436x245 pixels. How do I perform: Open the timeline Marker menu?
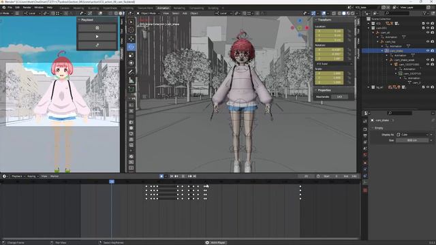click(54, 176)
